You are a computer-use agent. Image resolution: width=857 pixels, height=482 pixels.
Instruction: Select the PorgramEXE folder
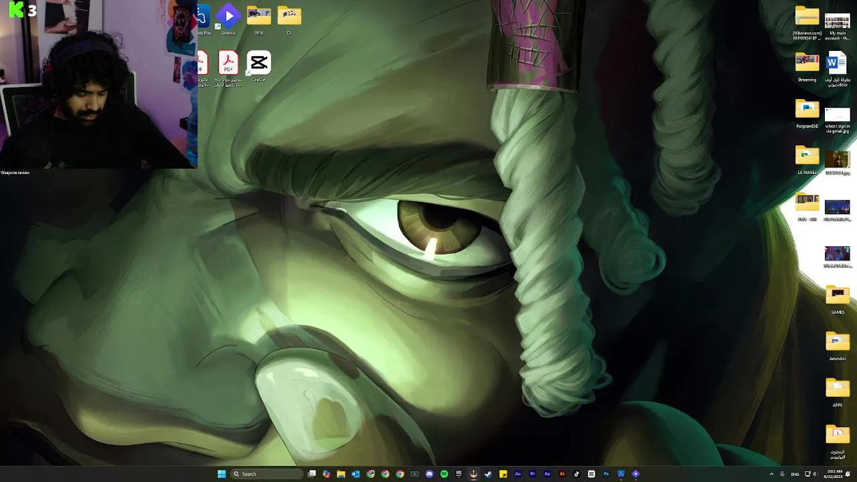tap(807, 114)
